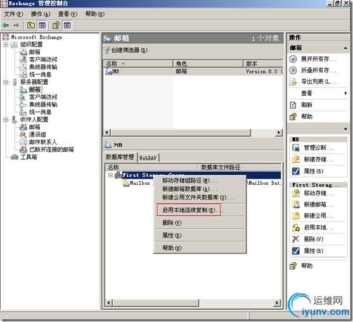Screen dimensions: 353x322
Task: Click 展开所有存 action icon
Action: point(293,59)
